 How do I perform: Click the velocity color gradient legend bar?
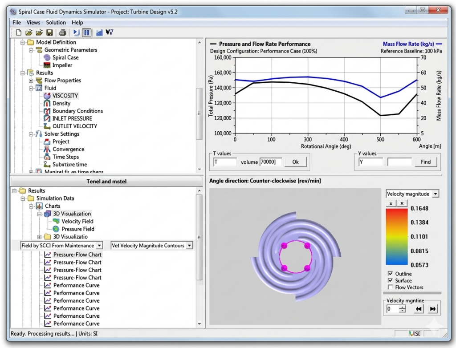point(397,237)
